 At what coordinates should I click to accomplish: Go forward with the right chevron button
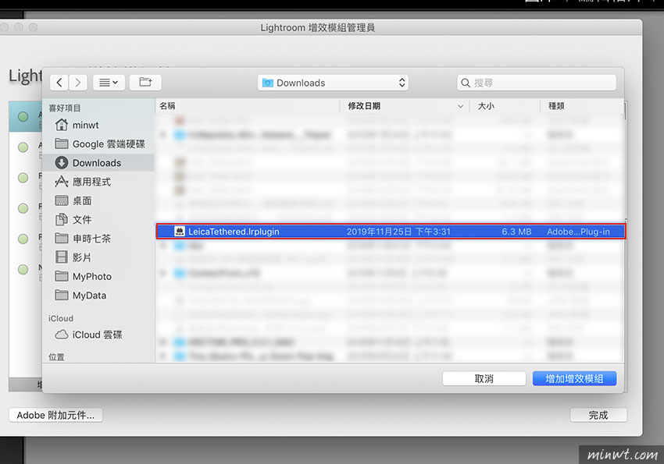[x=78, y=83]
